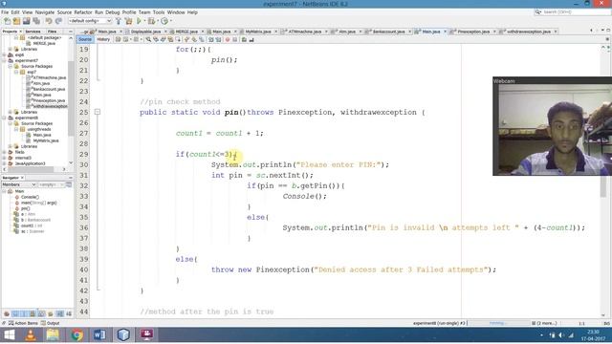The image size is (612, 344).
Task: Click the New File toolbar icon
Action: click(x=7, y=21)
